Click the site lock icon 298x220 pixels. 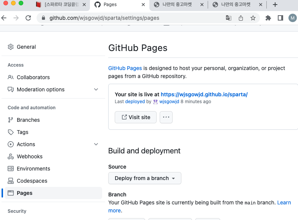point(43,18)
